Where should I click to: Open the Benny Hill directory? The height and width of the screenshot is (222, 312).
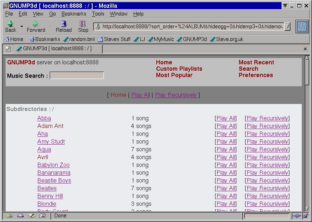point(50,196)
